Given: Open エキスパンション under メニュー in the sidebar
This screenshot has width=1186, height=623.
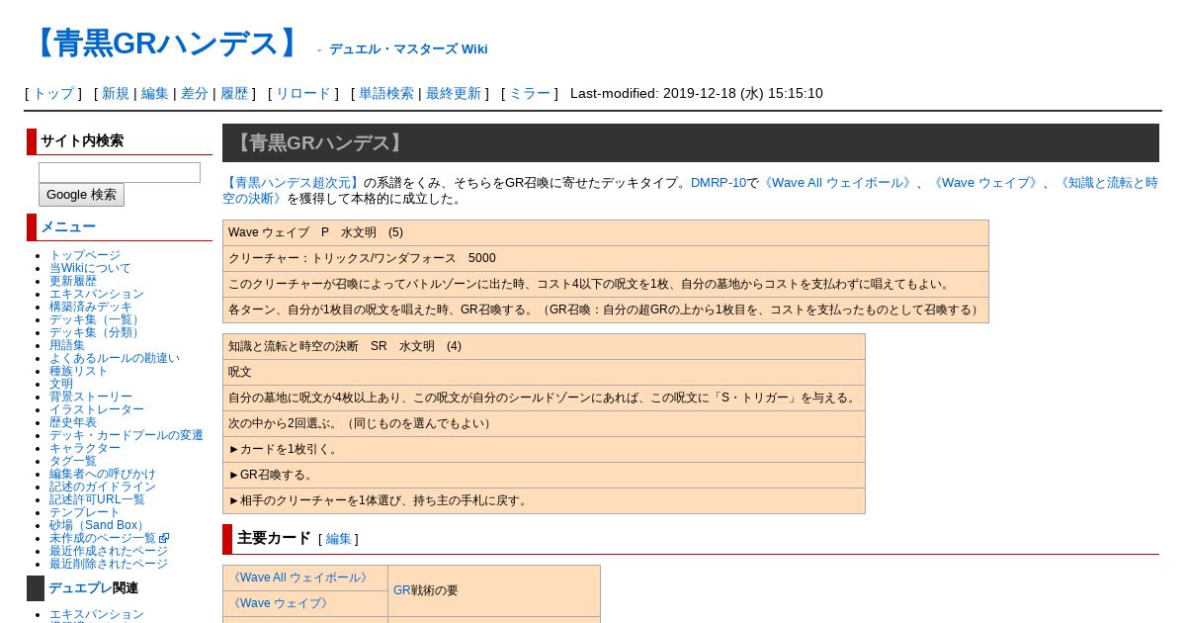Looking at the screenshot, I should click(97, 294).
